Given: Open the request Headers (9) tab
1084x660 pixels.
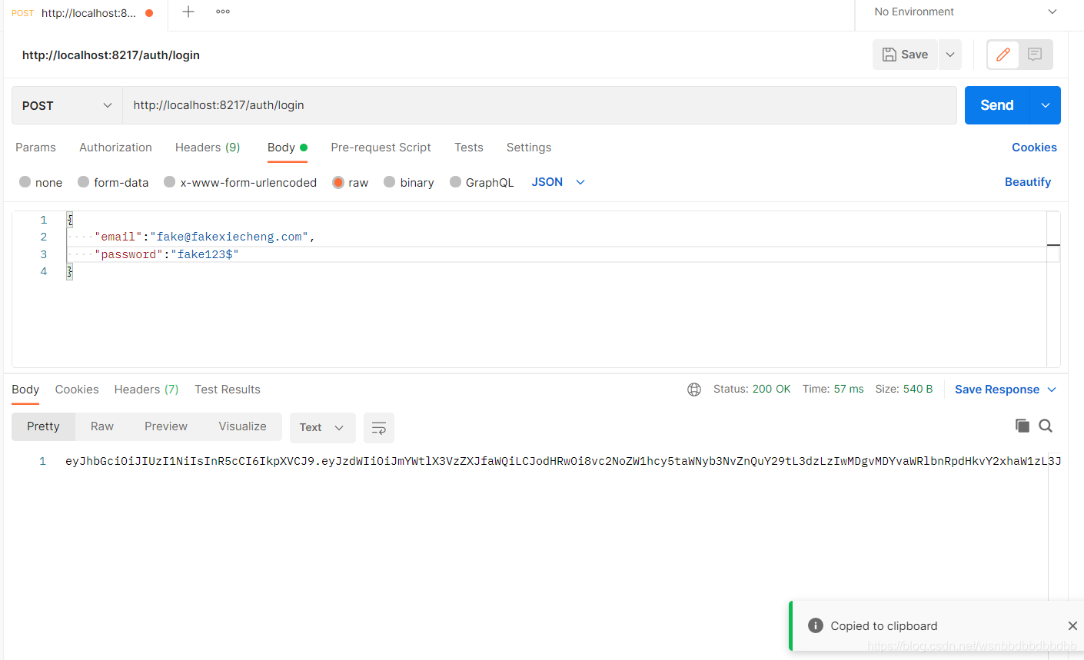Looking at the screenshot, I should click(x=208, y=148).
